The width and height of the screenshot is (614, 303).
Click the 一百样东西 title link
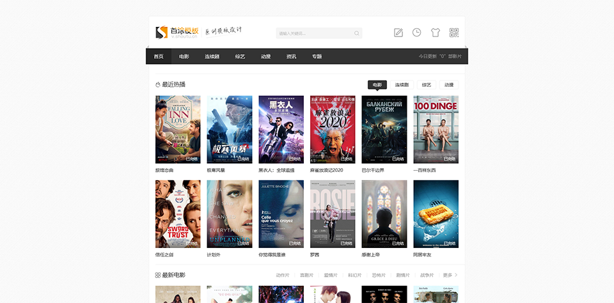(x=425, y=170)
